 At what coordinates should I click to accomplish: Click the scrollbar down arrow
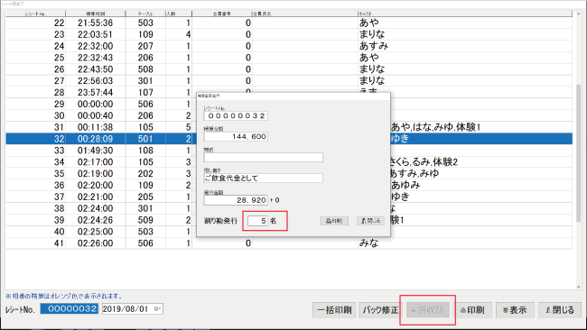point(579,287)
